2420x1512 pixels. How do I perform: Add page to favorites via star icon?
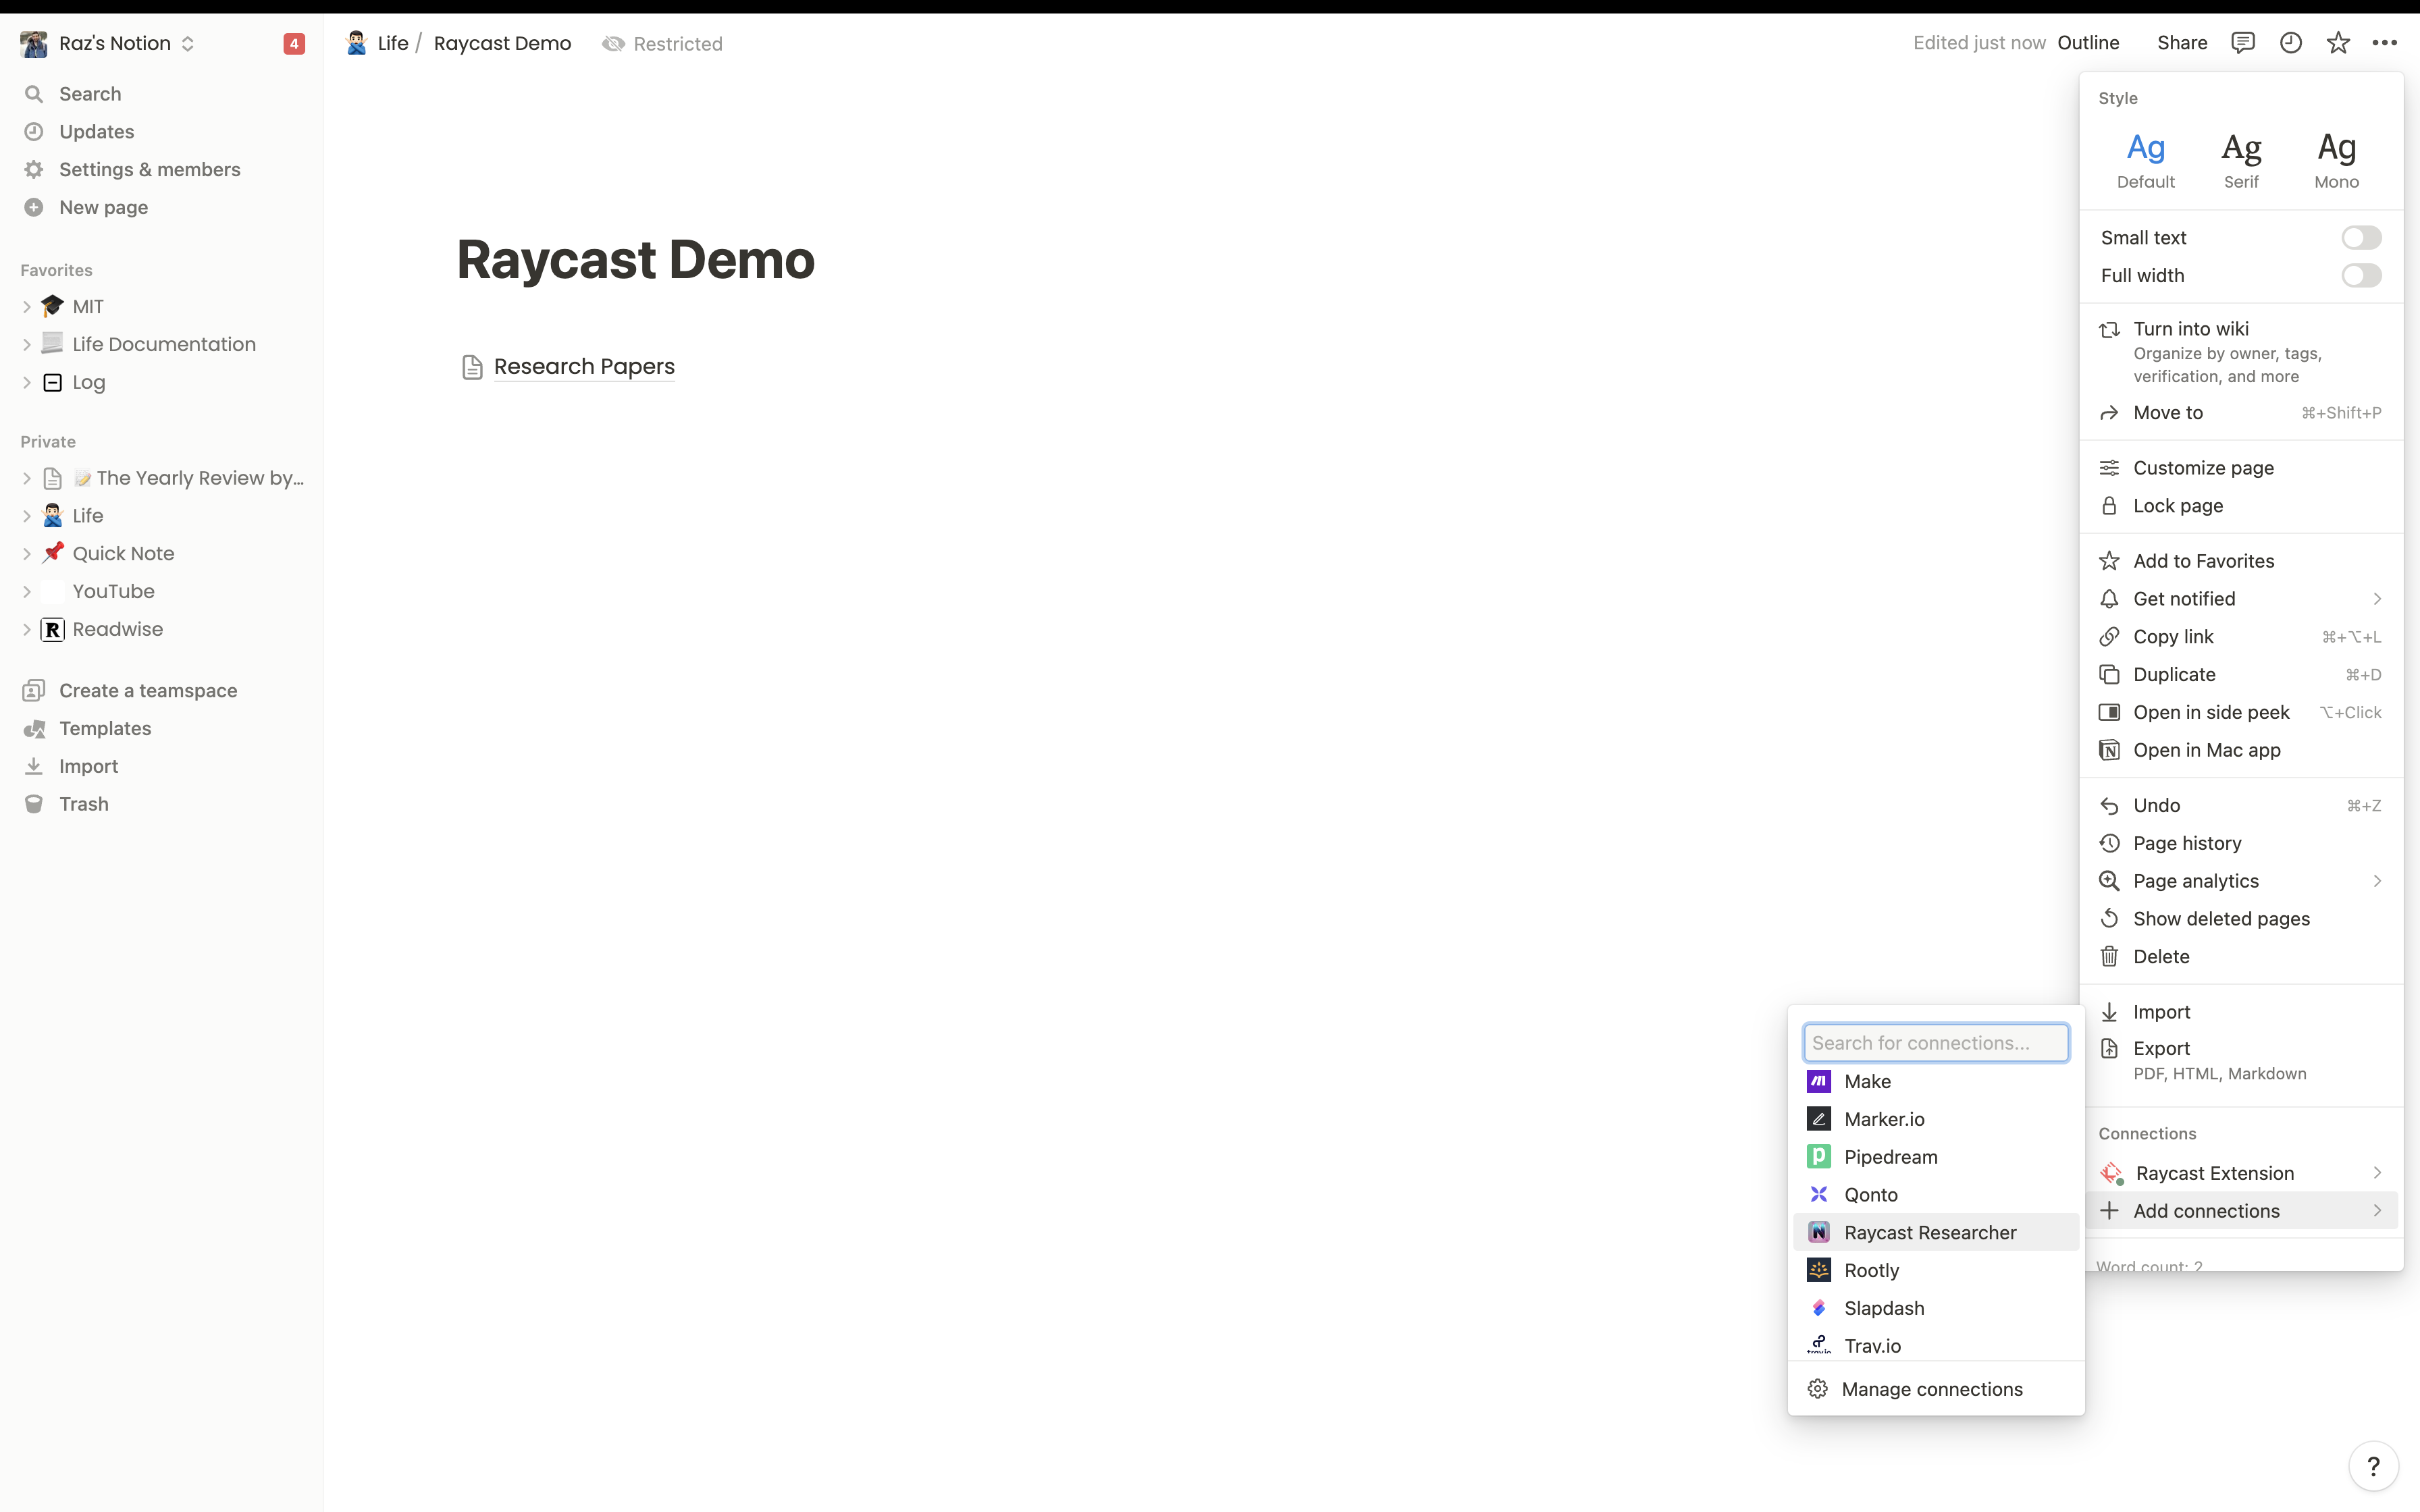click(x=2339, y=43)
